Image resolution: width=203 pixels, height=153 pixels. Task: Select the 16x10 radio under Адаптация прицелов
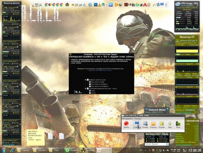[x=90, y=93]
